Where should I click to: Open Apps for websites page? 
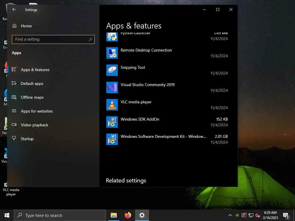[37, 111]
